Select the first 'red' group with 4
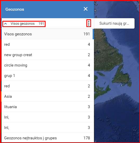 pos(48,44)
